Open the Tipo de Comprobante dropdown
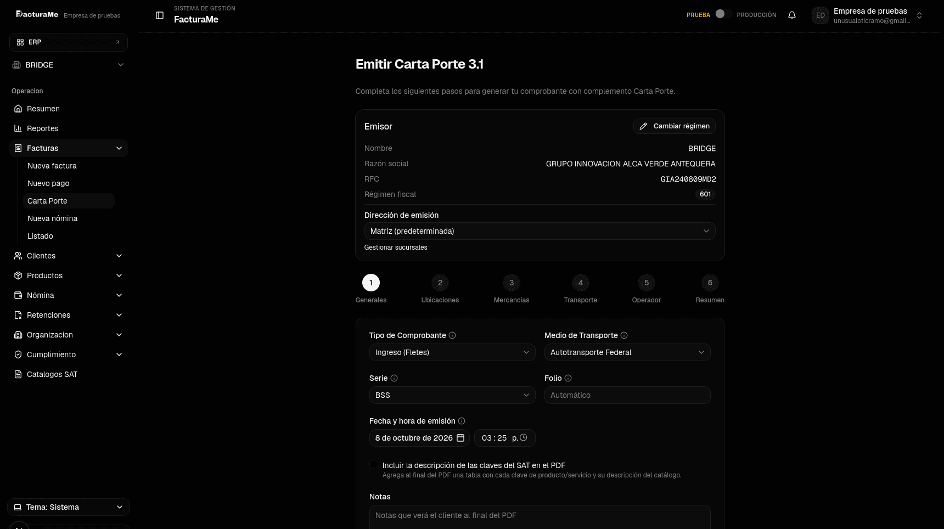Image resolution: width=944 pixels, height=529 pixels. click(x=452, y=352)
